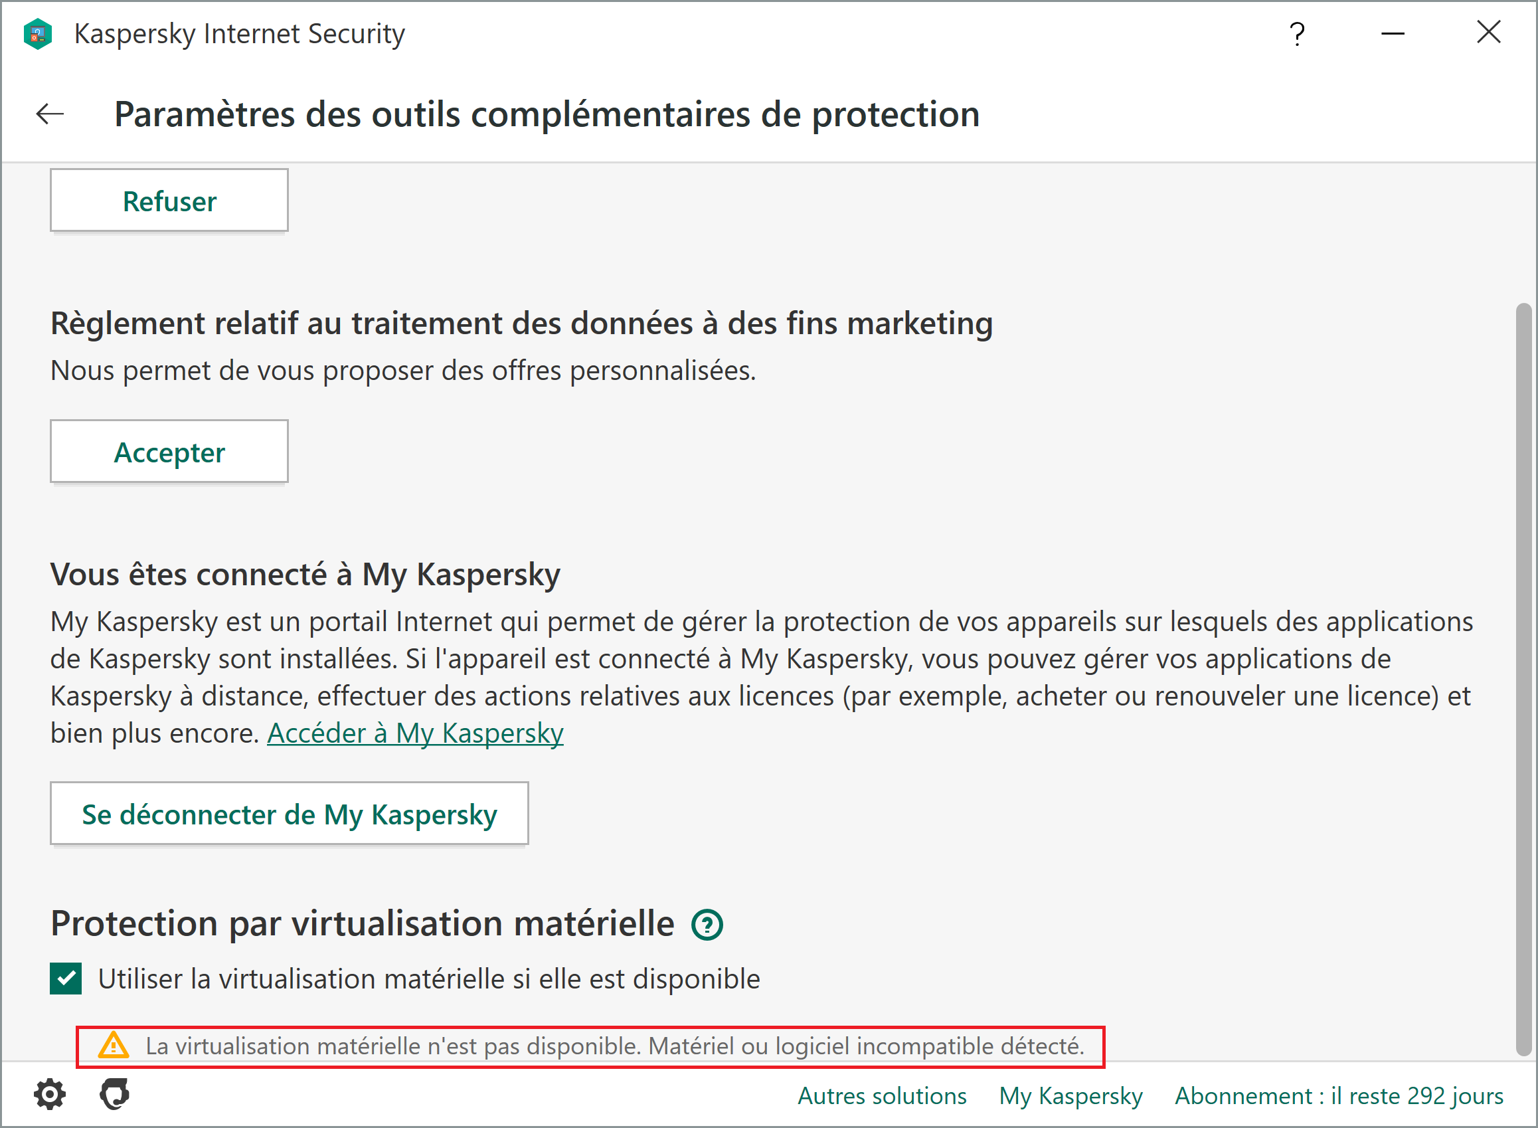The height and width of the screenshot is (1128, 1538).
Task: Click the virtualisation unavailable warning message
Action: click(614, 1046)
